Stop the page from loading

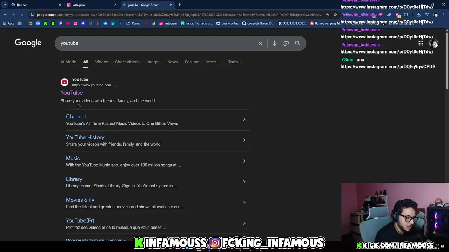coord(22,15)
